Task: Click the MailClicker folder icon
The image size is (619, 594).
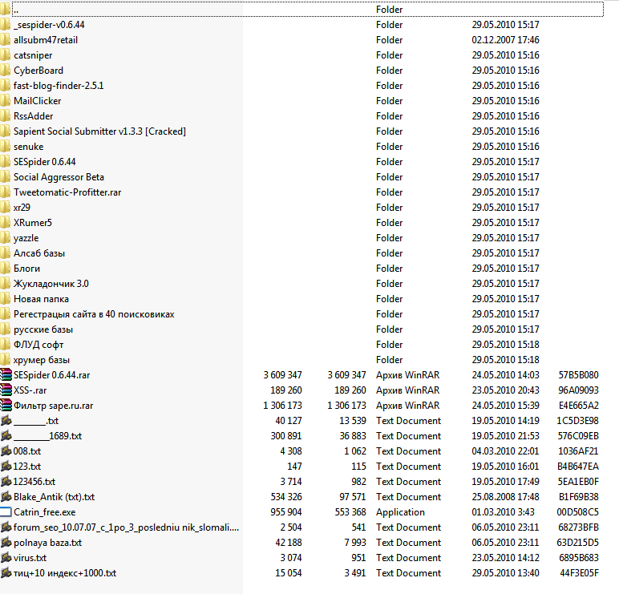Action: click(x=5, y=101)
